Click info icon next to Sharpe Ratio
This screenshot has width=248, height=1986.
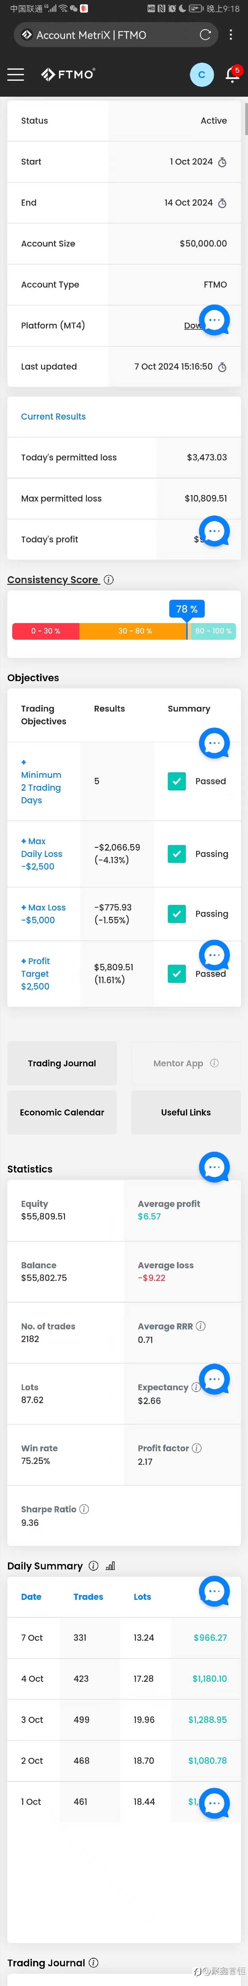click(84, 1509)
